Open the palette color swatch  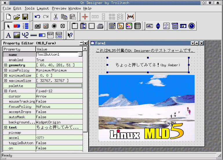click(x=59, y=86)
